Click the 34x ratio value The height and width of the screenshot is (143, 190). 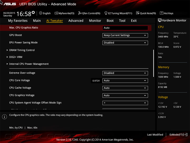click(x=160, y=57)
